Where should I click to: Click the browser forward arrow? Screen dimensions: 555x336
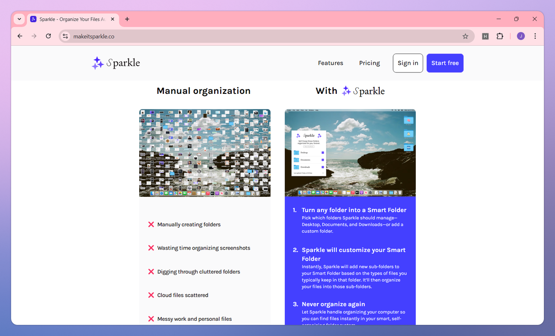34,36
